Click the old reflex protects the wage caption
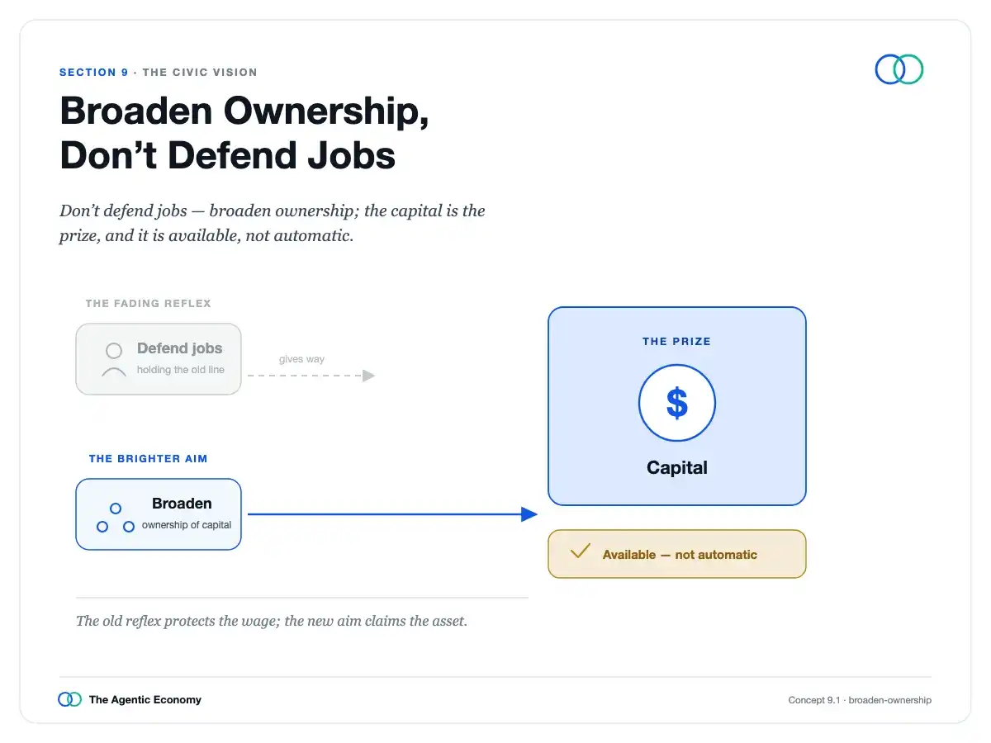The image size is (991, 743). [272, 621]
